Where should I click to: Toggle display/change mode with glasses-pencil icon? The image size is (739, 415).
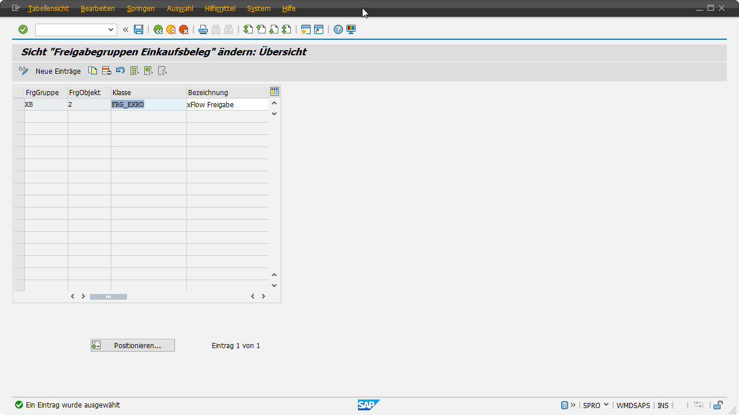point(24,71)
